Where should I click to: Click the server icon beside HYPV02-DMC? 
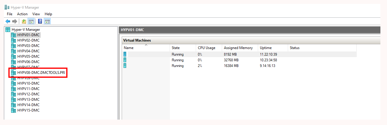13,40
